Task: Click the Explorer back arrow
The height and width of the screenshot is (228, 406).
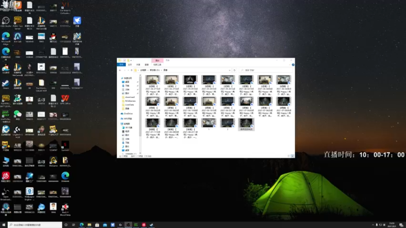Action: (120, 70)
